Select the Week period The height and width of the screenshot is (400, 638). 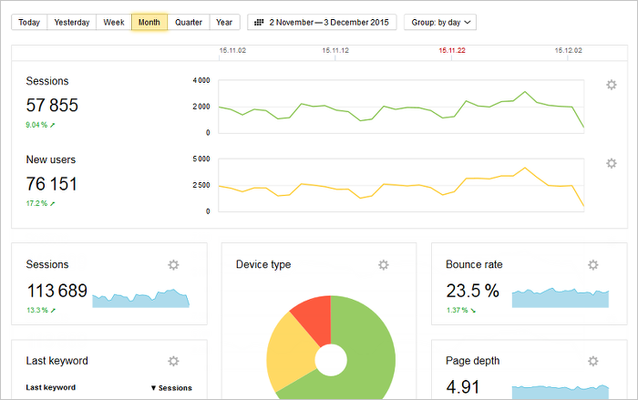pos(114,22)
